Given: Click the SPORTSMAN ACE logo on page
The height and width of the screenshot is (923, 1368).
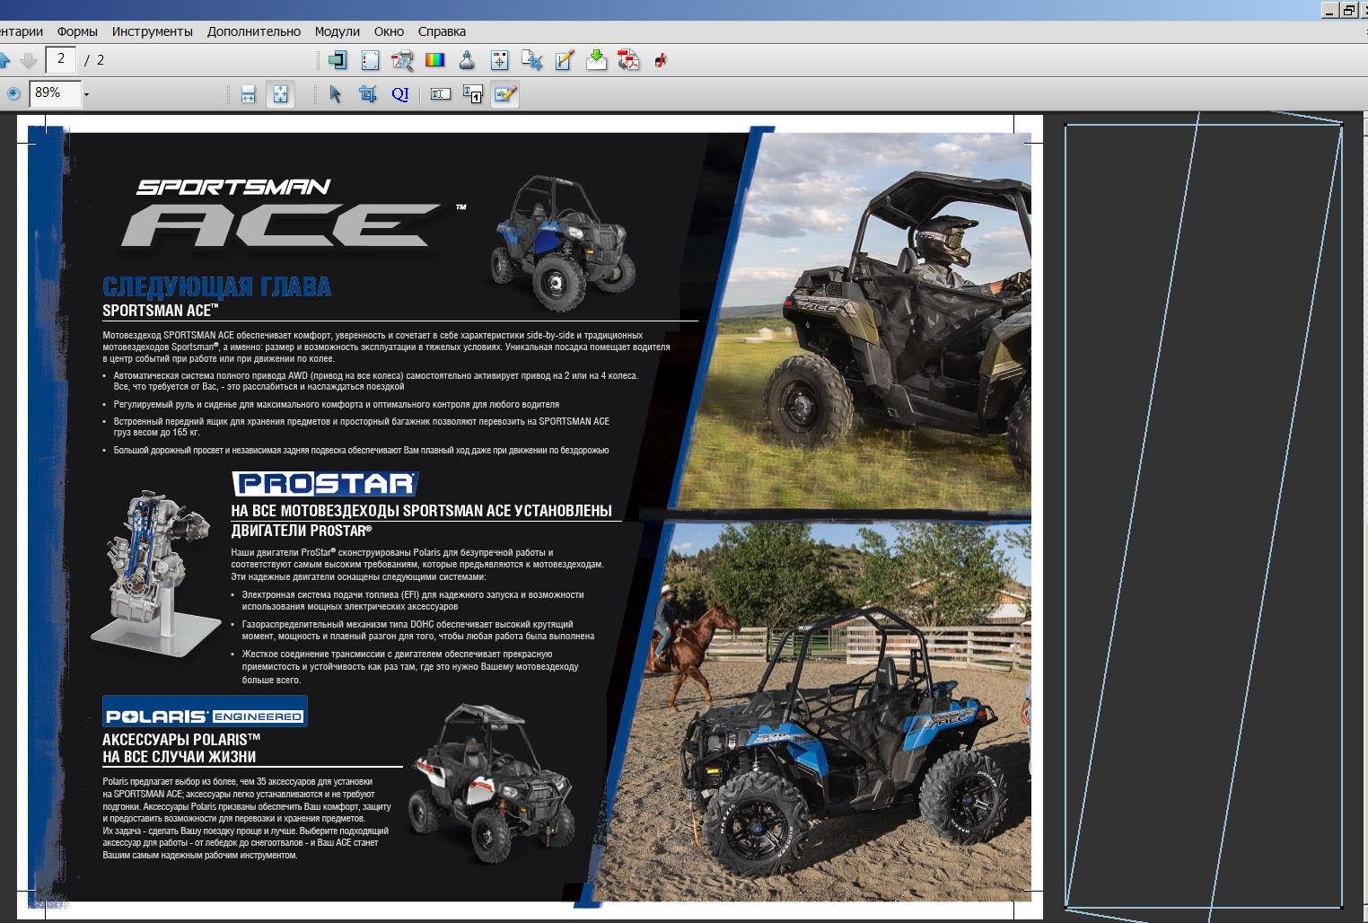Looking at the screenshot, I should tap(294, 212).
